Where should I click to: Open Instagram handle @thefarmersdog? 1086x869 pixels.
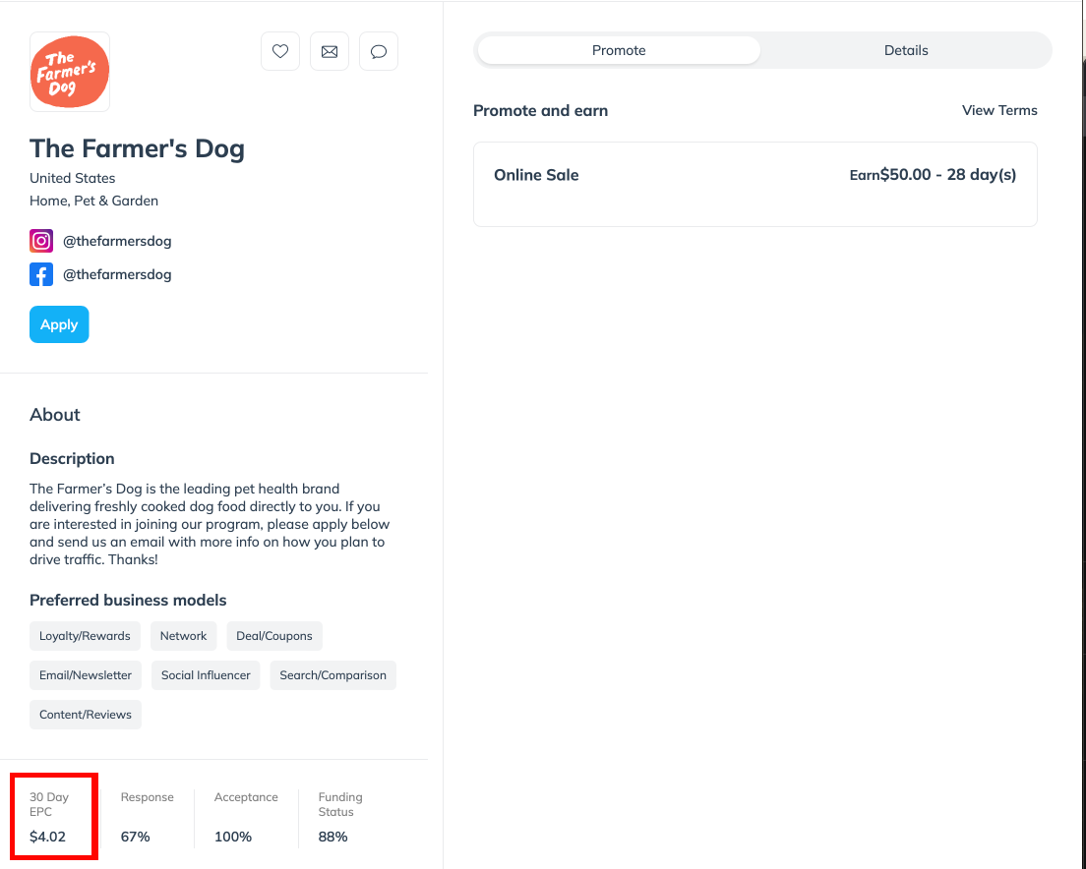click(x=117, y=241)
